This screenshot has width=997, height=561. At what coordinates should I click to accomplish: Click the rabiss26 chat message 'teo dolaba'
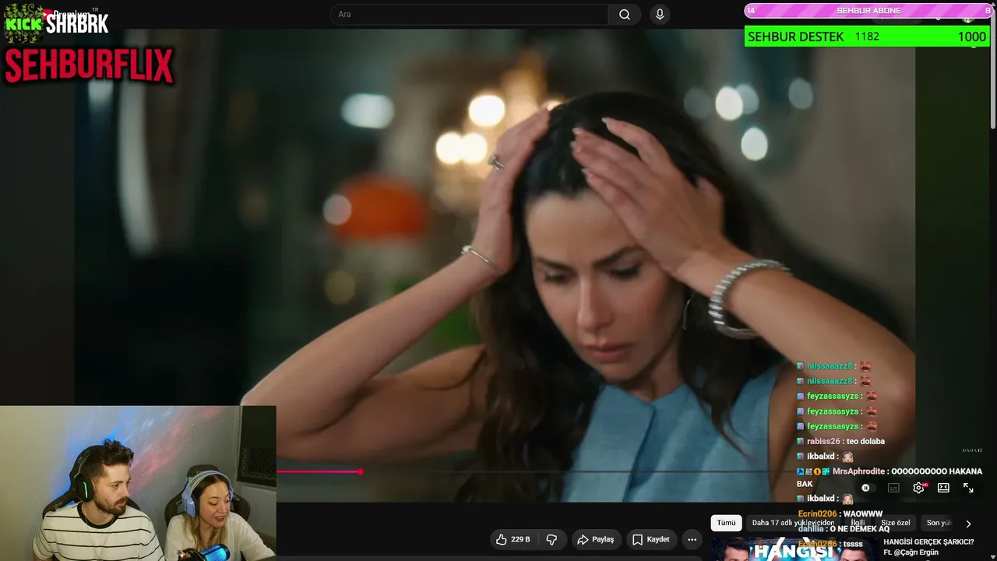[865, 441]
